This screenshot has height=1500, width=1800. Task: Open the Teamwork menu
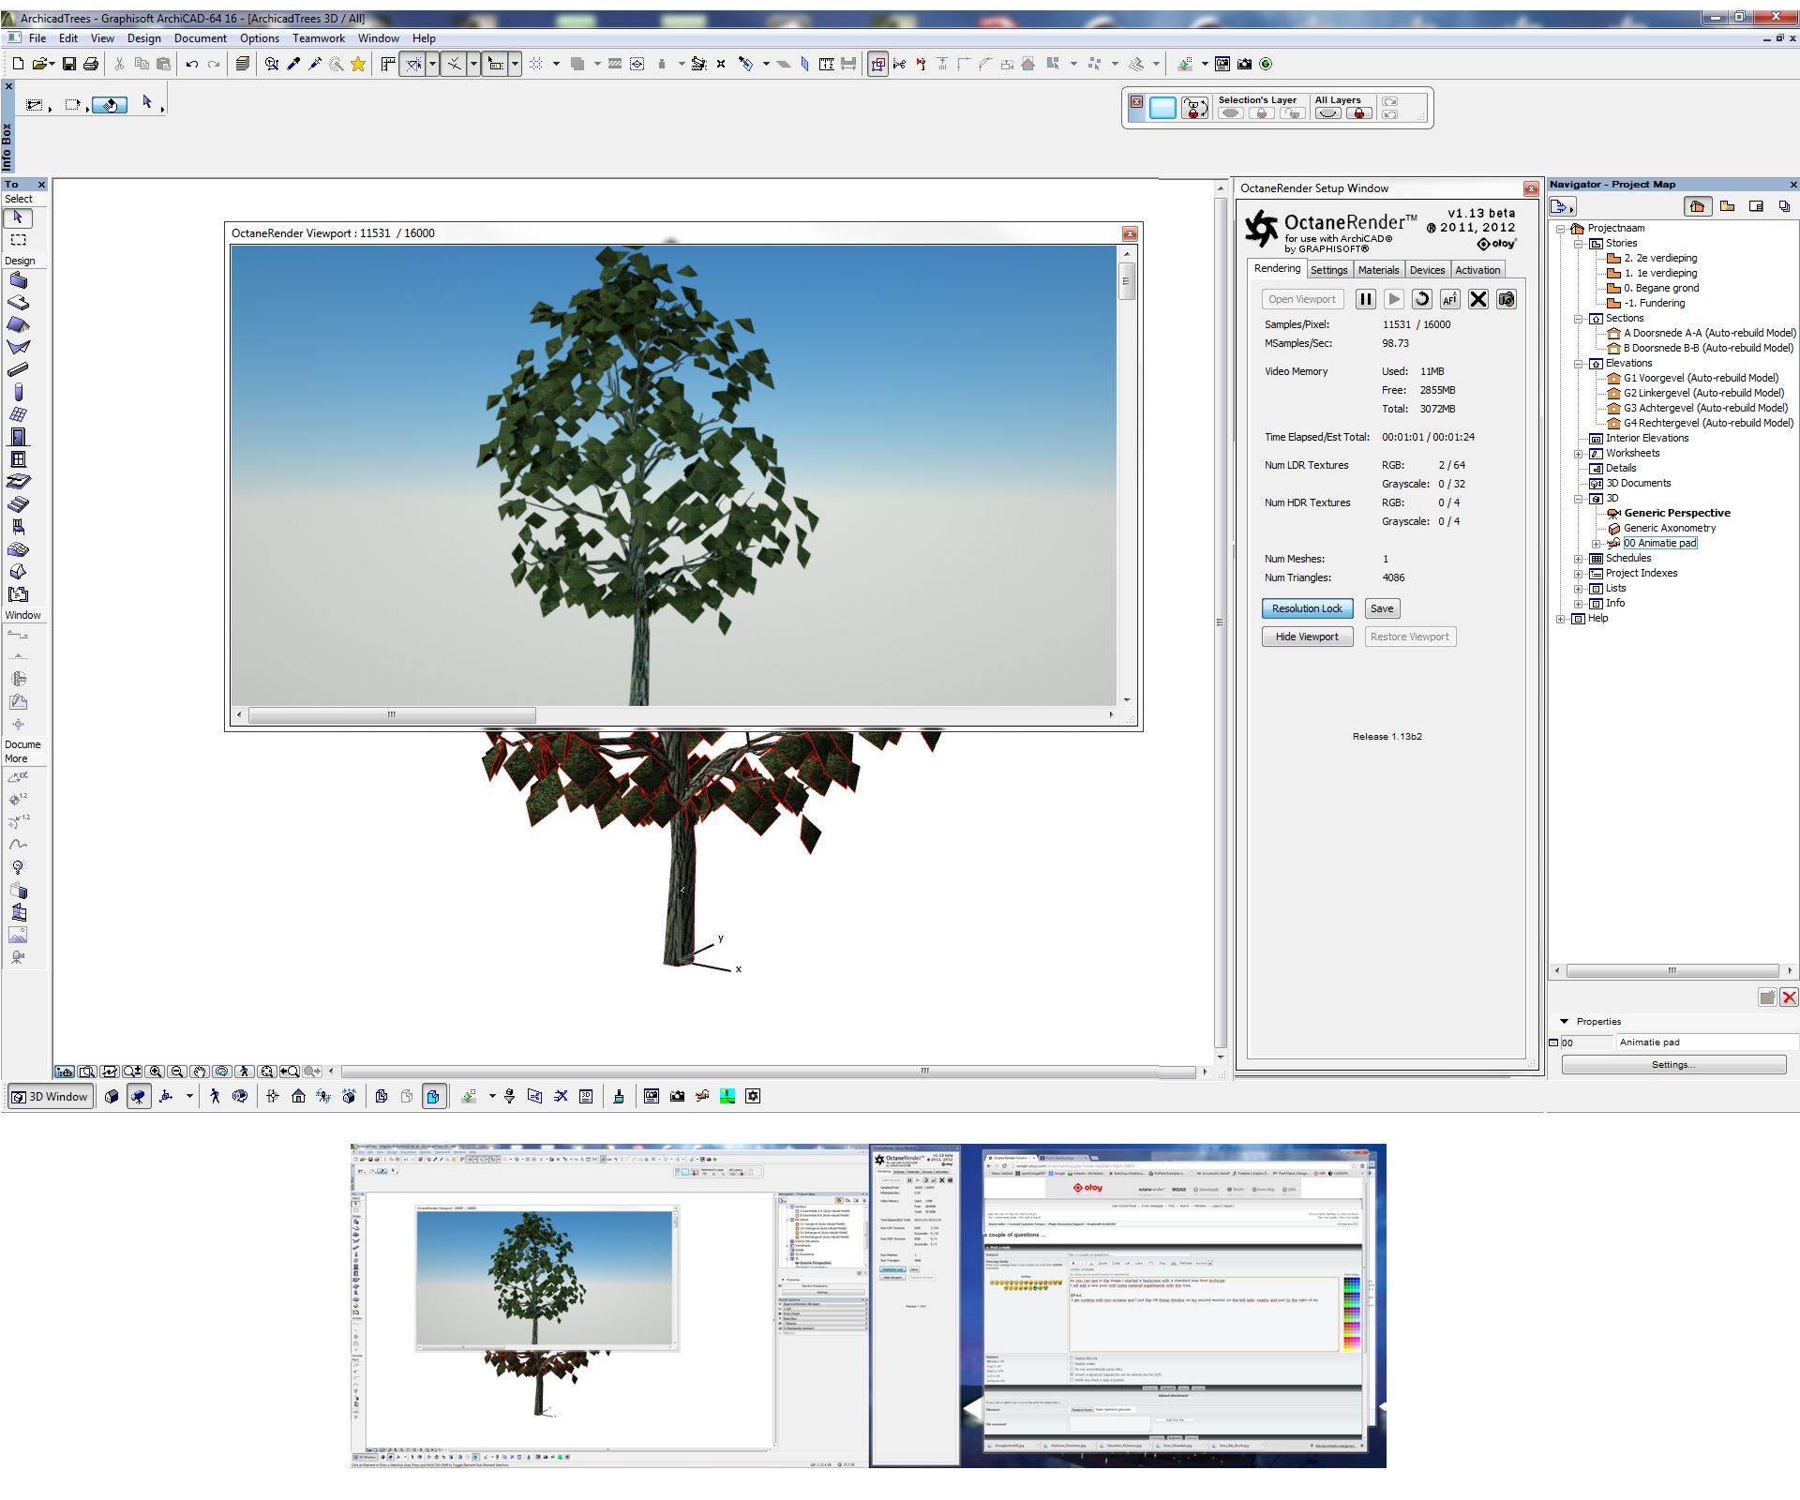[x=318, y=38]
